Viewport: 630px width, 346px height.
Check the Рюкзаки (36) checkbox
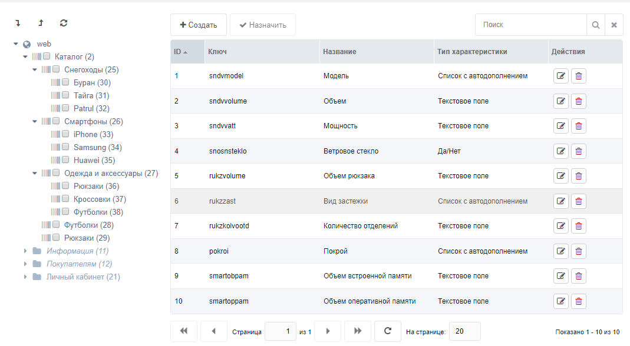pyautogui.click(x=65, y=186)
